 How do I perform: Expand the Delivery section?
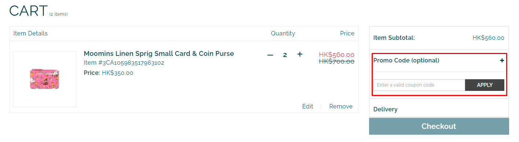tap(439, 109)
